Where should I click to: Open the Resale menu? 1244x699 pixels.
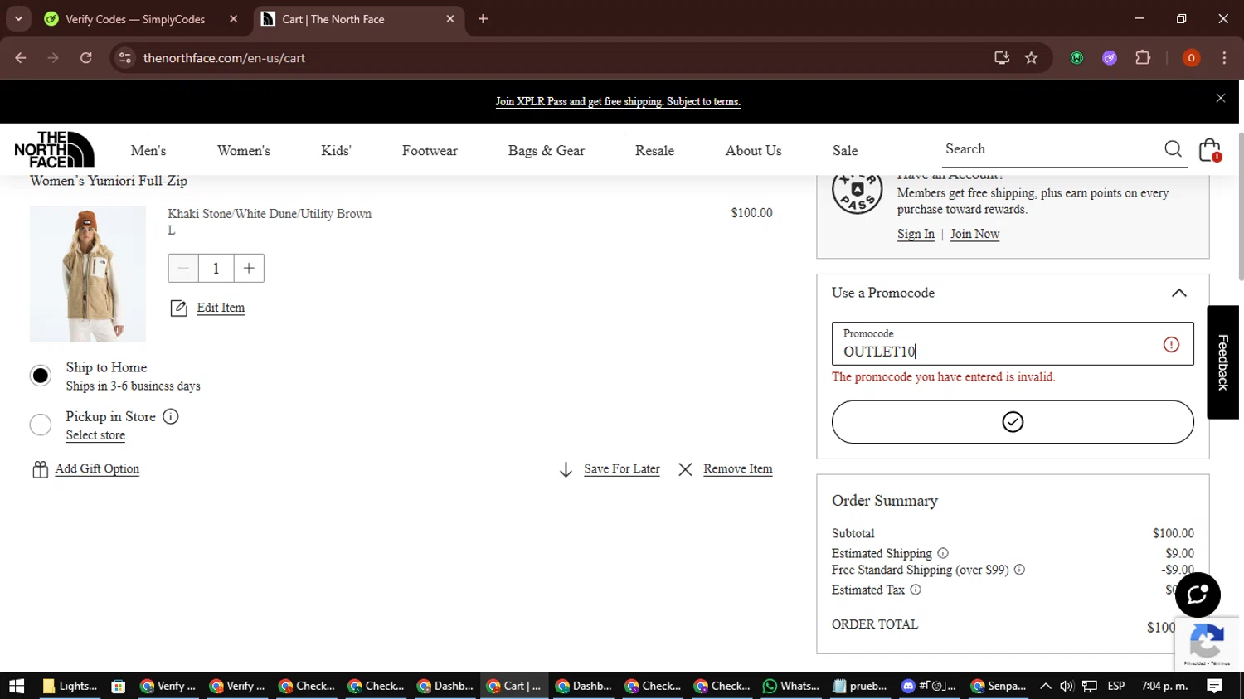coord(654,150)
